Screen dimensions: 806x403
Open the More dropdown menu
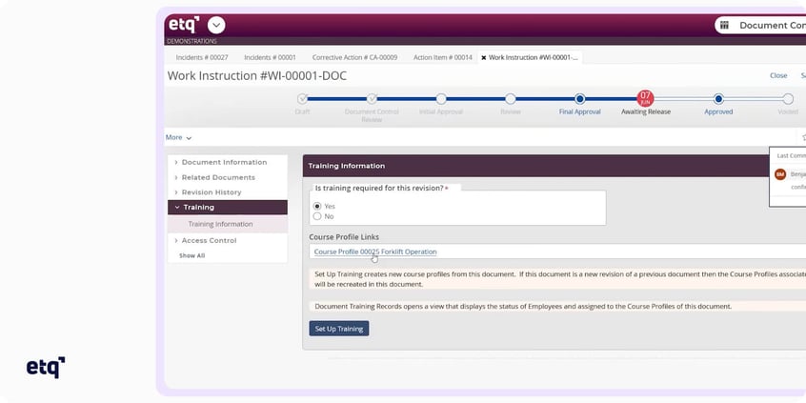tap(178, 137)
